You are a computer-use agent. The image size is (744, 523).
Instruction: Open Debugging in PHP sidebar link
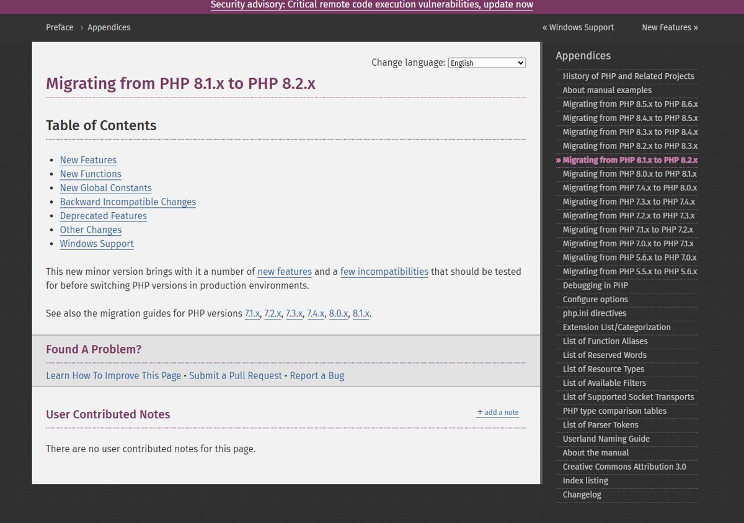point(595,285)
